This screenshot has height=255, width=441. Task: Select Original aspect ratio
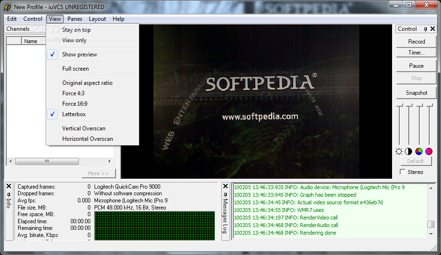click(x=92, y=83)
